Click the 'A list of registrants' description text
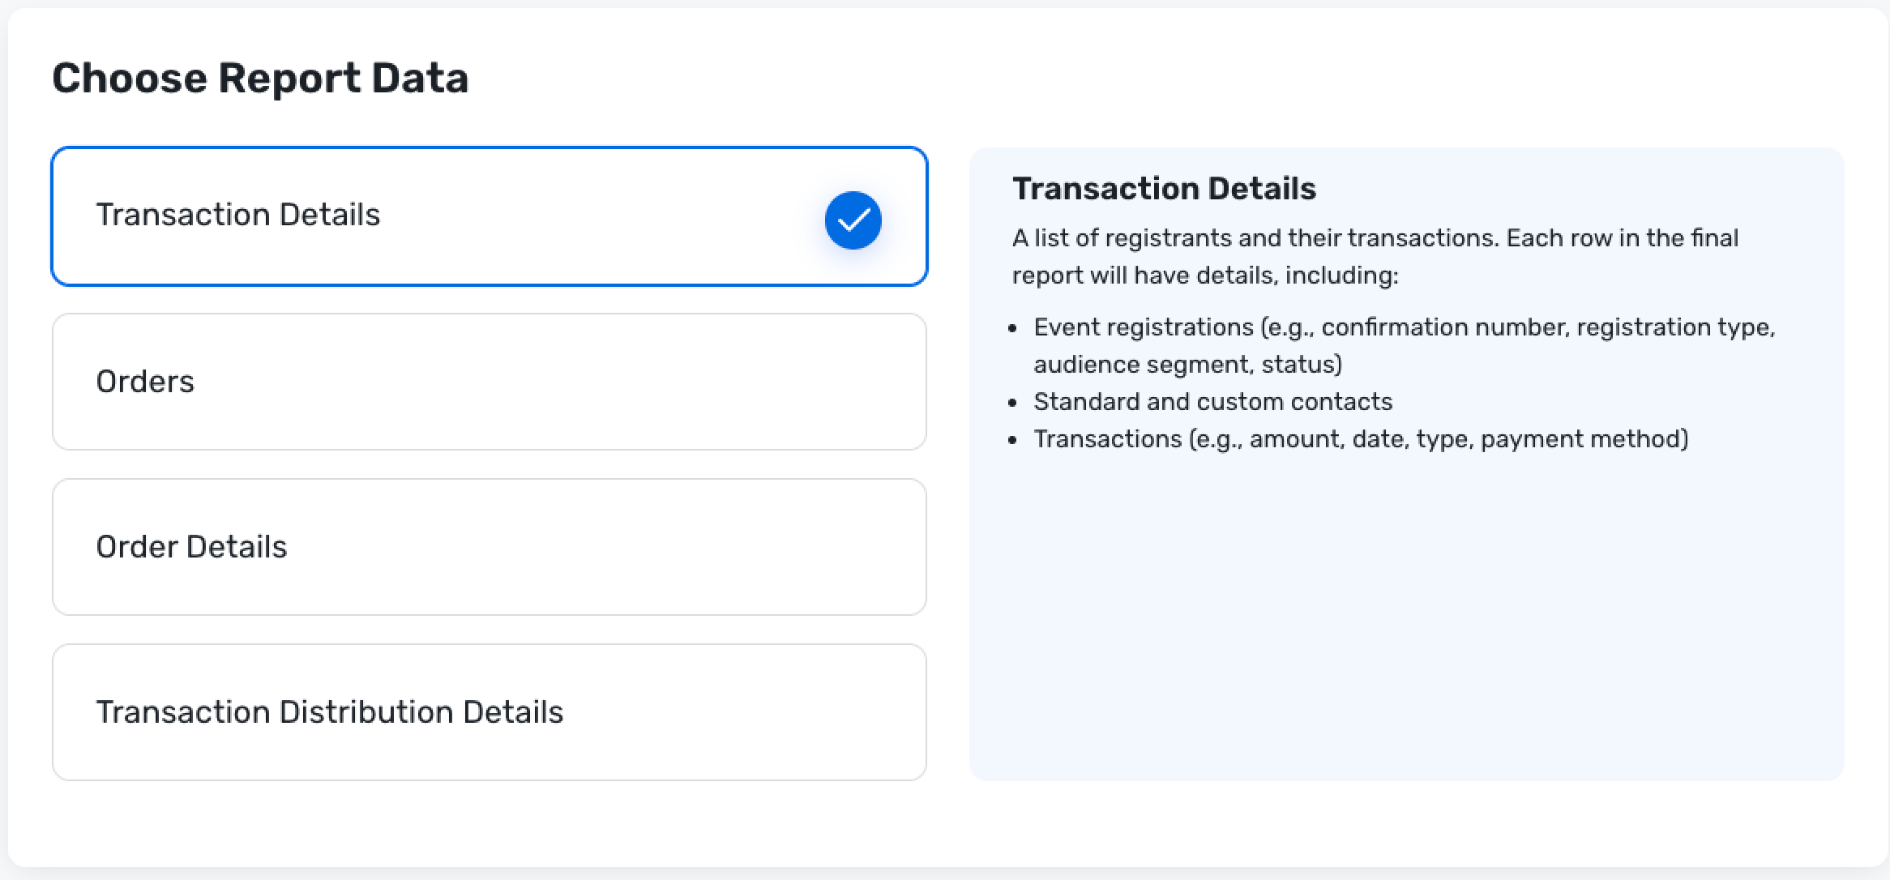This screenshot has height=880, width=1890. (1375, 238)
